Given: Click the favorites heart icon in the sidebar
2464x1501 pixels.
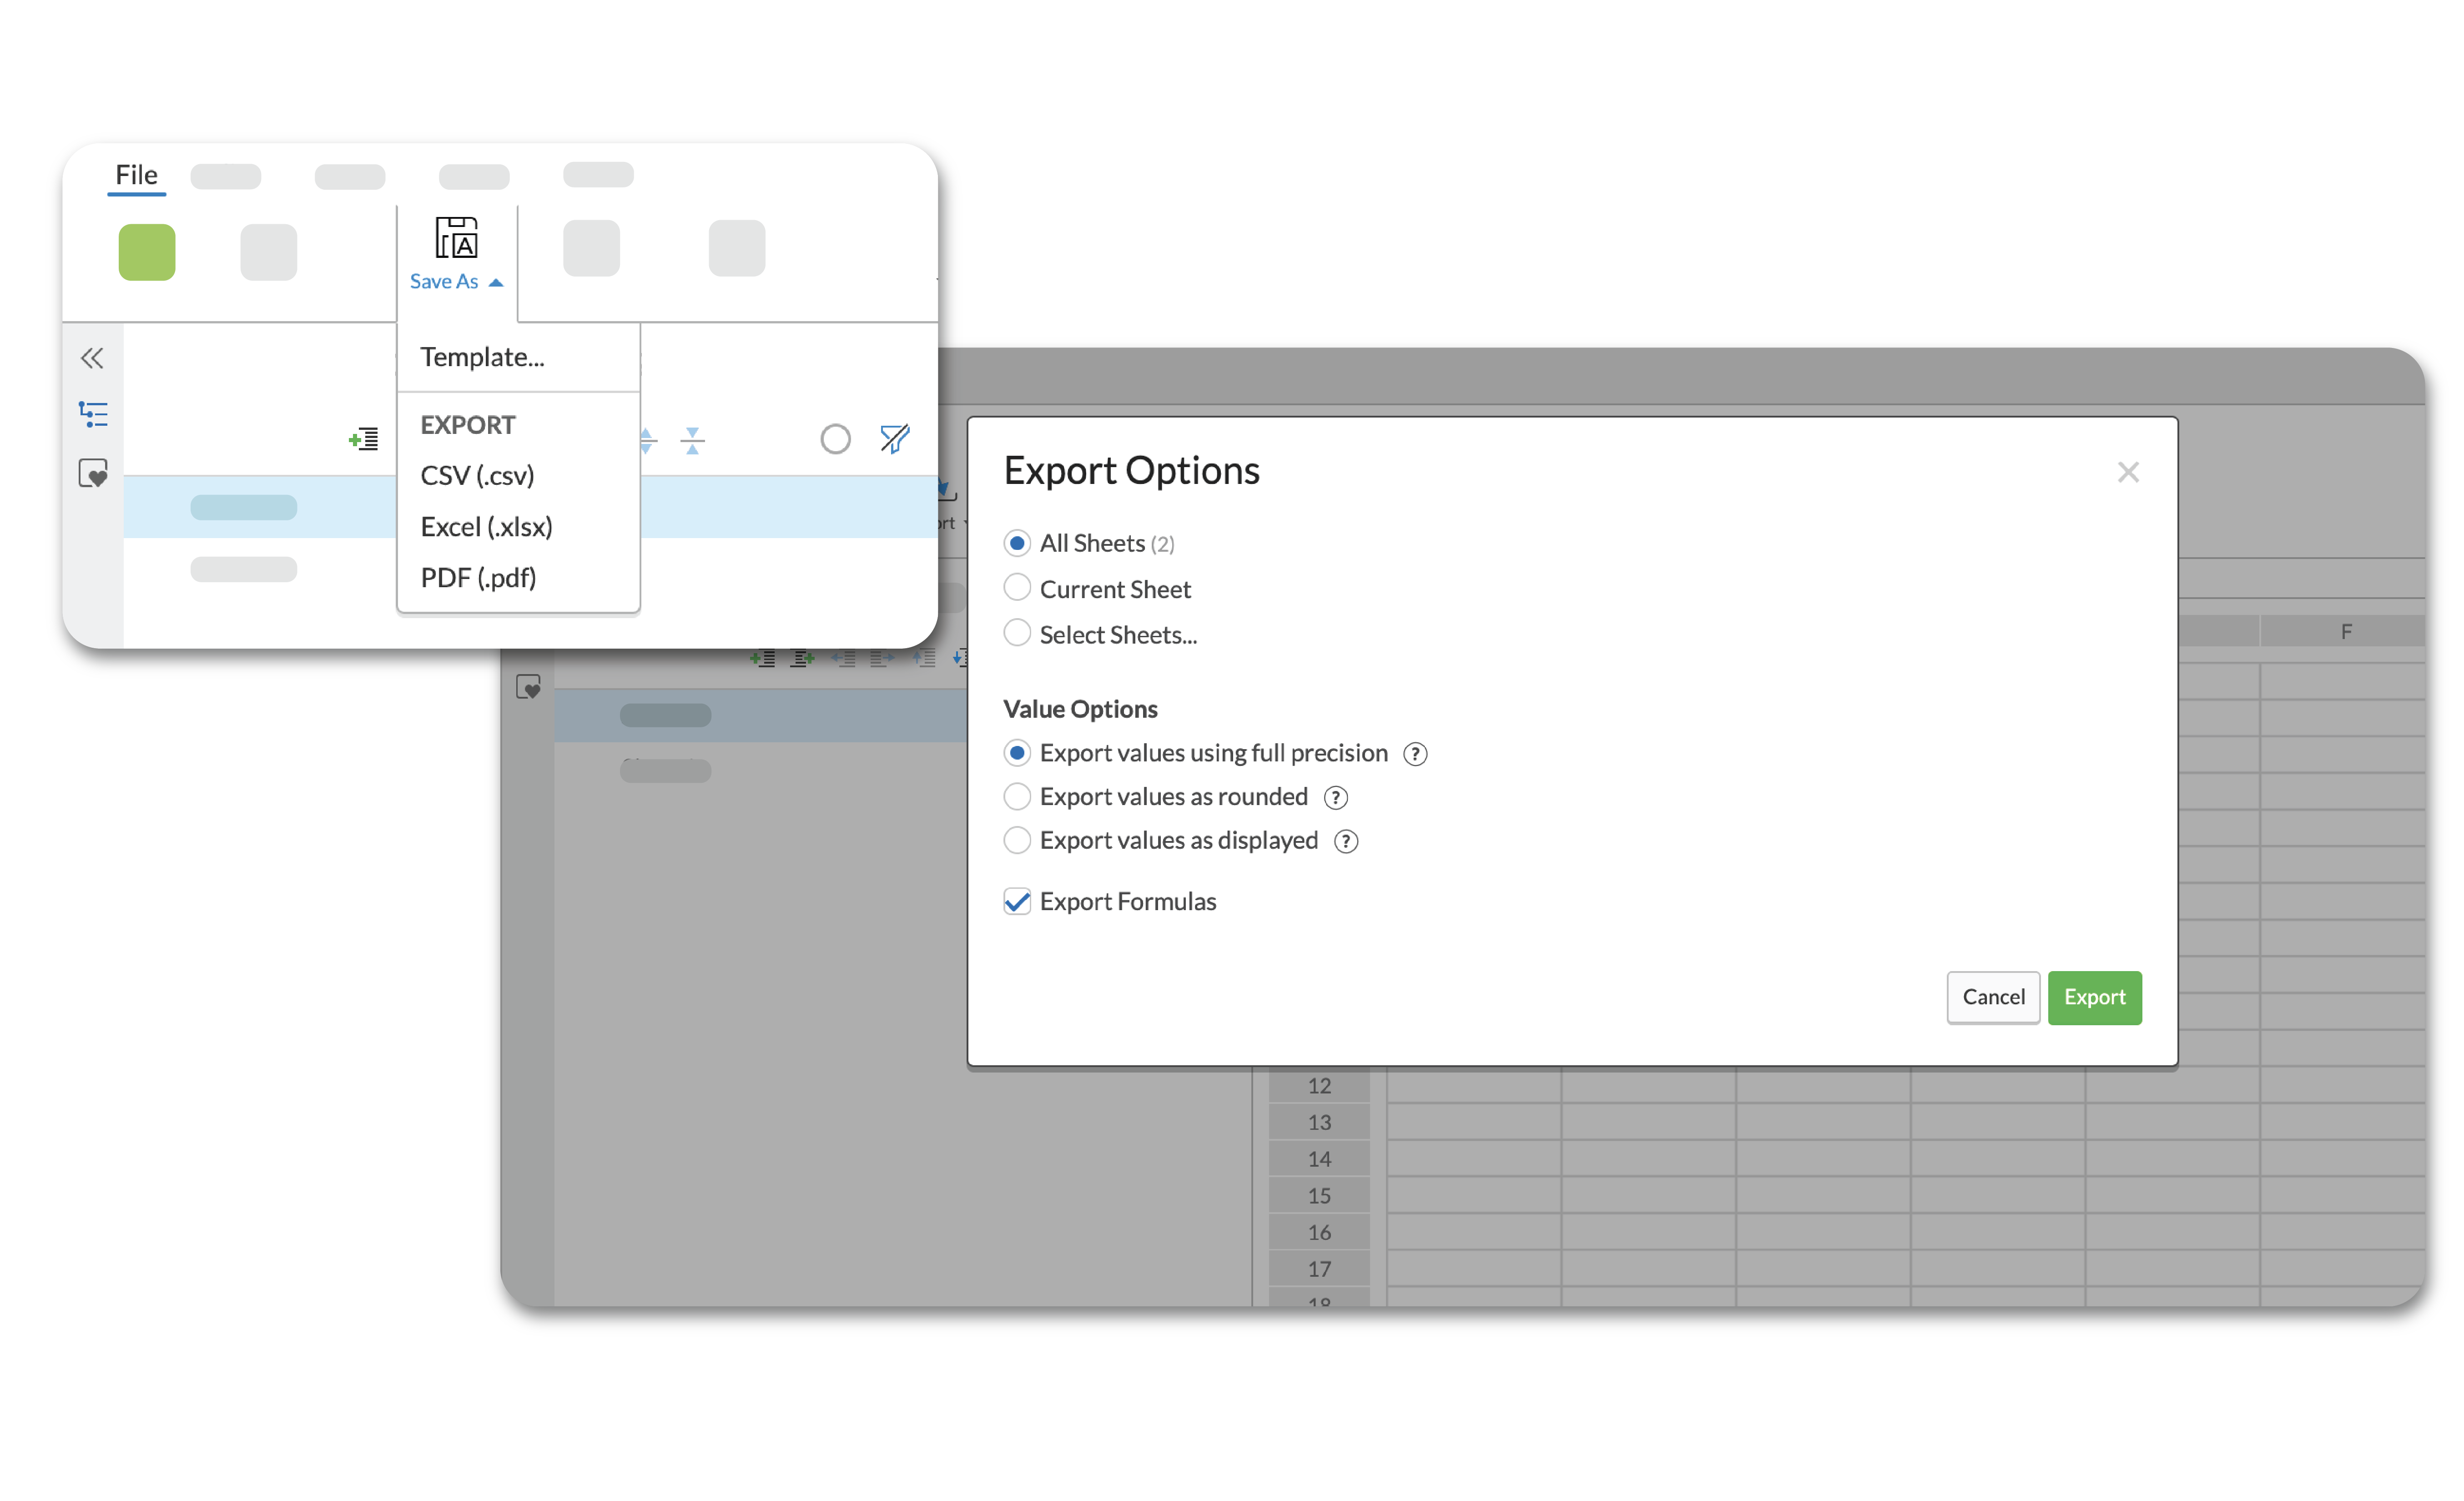Looking at the screenshot, I should tap(92, 473).
